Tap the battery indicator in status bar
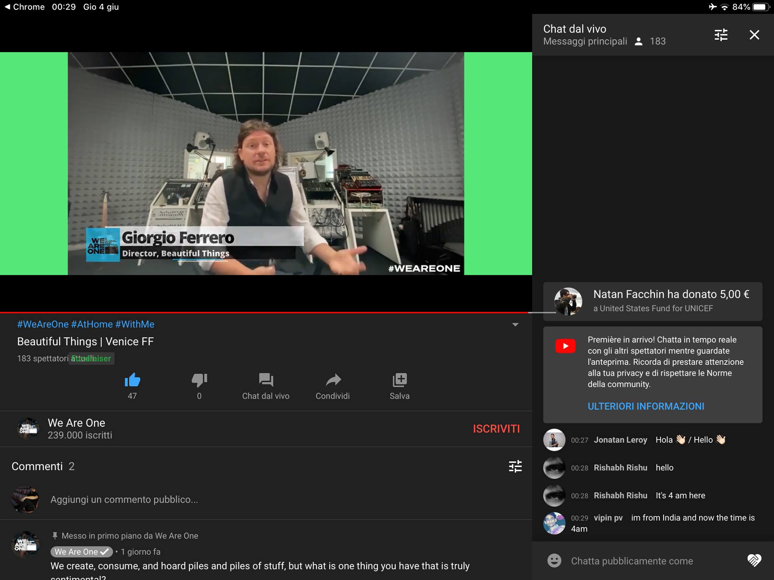Screen dimensions: 774x580 click(x=760, y=7)
